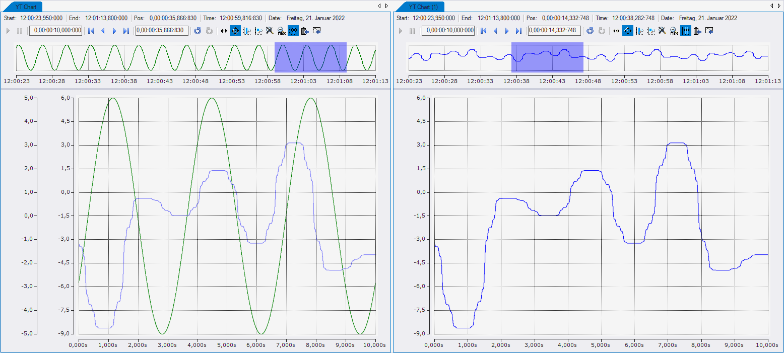Image resolution: width=784 pixels, height=353 pixels.
Task: Click blue overview selection in left YT Chart
Action: tap(310, 57)
